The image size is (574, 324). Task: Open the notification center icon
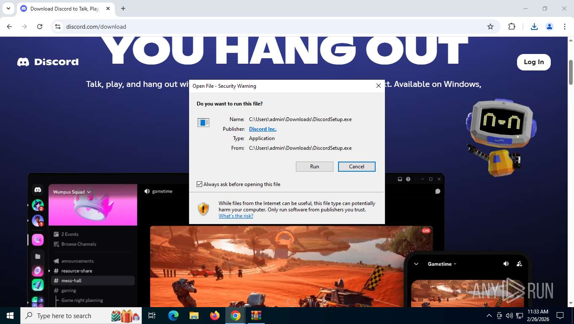(560, 316)
